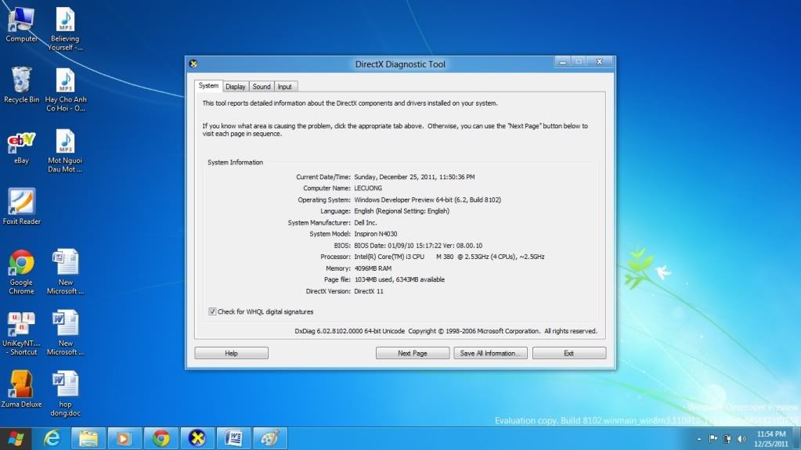Viewport: 801px width, 450px height.
Task: Select New Microsoft document beside UniKeyNT
Action: click(65, 333)
